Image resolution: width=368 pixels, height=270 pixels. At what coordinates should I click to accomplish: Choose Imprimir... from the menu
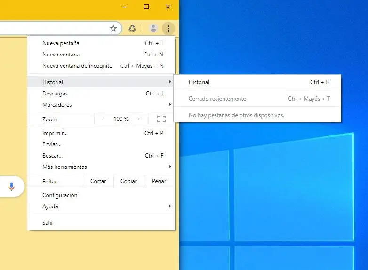[101, 133]
